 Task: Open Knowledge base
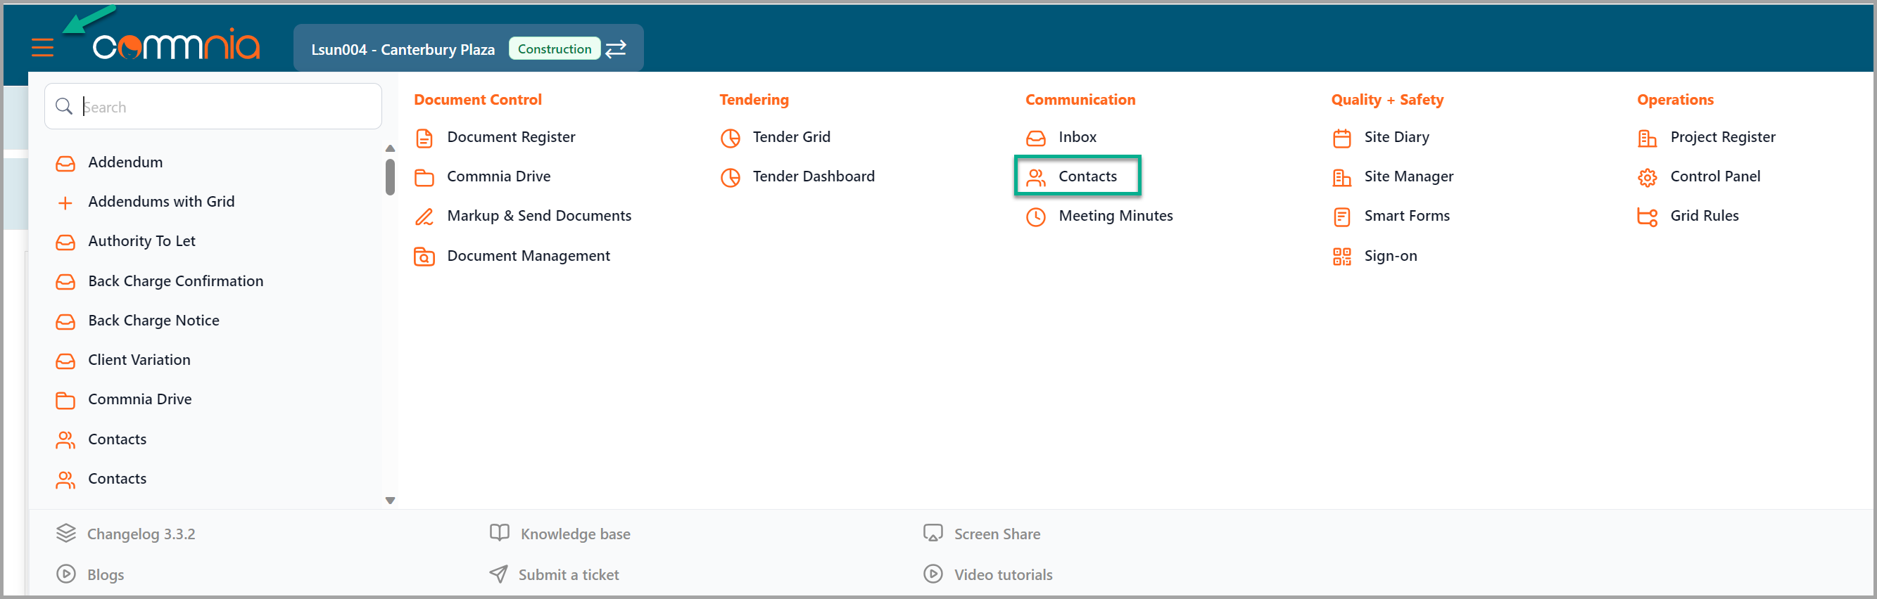pyautogui.click(x=575, y=534)
